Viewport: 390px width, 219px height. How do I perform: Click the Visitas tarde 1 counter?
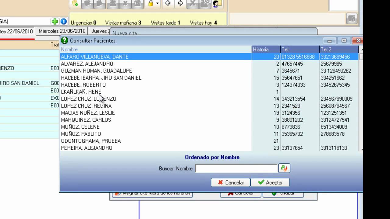coord(165,23)
